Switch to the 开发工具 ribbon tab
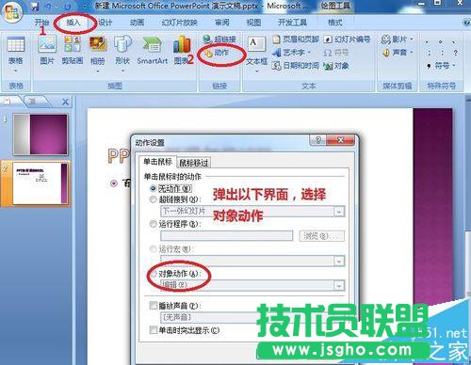This screenshot has height=365, width=471. [x=292, y=23]
